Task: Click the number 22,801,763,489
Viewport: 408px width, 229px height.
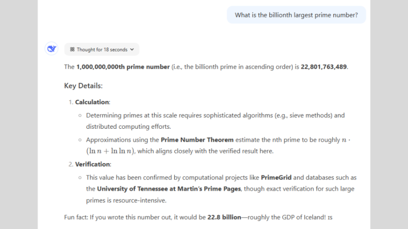Action: pyautogui.click(x=324, y=67)
